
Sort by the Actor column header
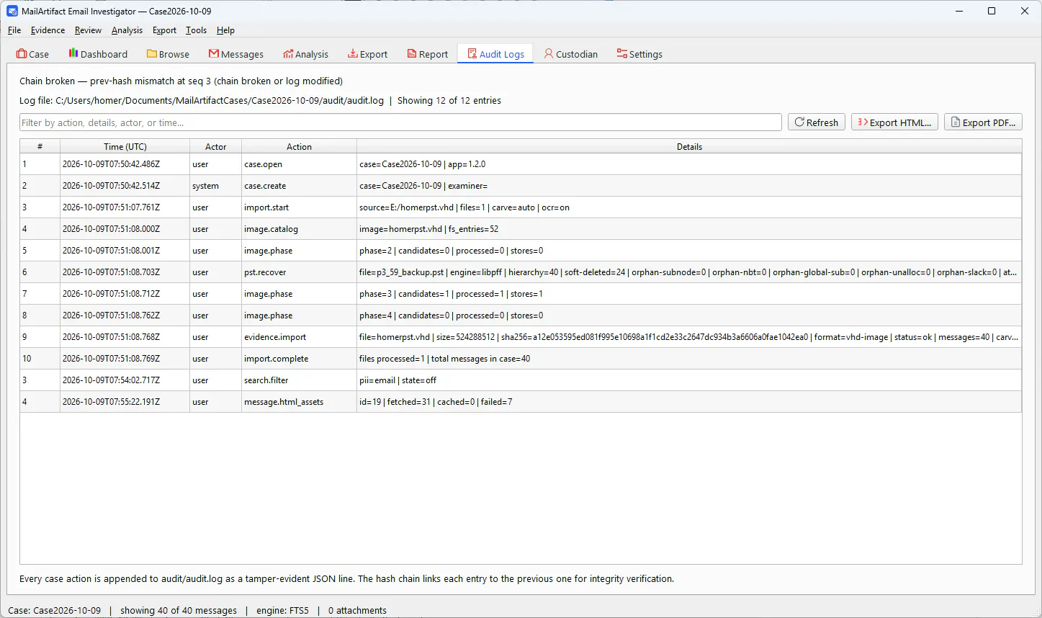point(215,146)
